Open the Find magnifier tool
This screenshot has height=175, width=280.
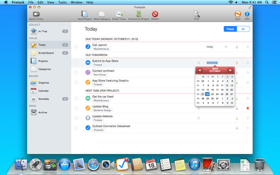pyautogui.click(x=196, y=14)
